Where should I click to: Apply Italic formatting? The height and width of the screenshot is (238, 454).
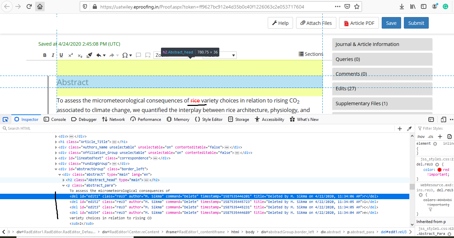coord(53,55)
